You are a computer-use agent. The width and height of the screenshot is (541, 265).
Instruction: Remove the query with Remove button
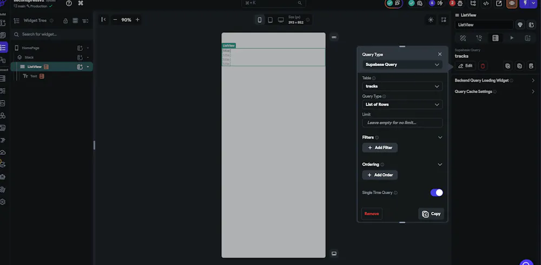pyautogui.click(x=372, y=214)
